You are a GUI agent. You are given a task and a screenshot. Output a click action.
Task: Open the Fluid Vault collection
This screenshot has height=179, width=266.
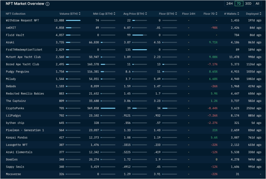pyautogui.click(x=15, y=35)
